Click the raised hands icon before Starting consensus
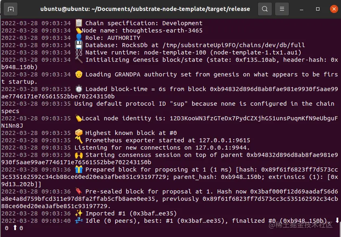 (79, 155)
